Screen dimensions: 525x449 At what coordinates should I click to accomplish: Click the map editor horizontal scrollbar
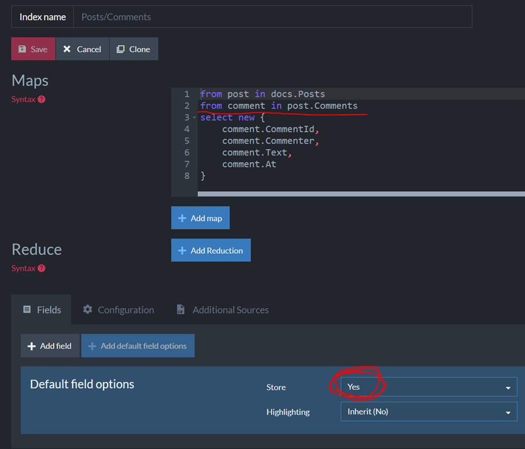click(x=361, y=194)
